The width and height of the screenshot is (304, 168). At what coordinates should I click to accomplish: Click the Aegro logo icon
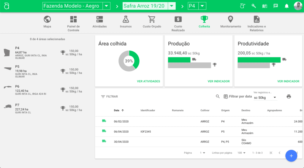(x=7, y=6)
